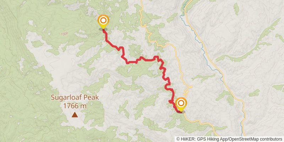Click the 1500 contour elevation label
Screen dimensions: 284x142
point(65,34)
